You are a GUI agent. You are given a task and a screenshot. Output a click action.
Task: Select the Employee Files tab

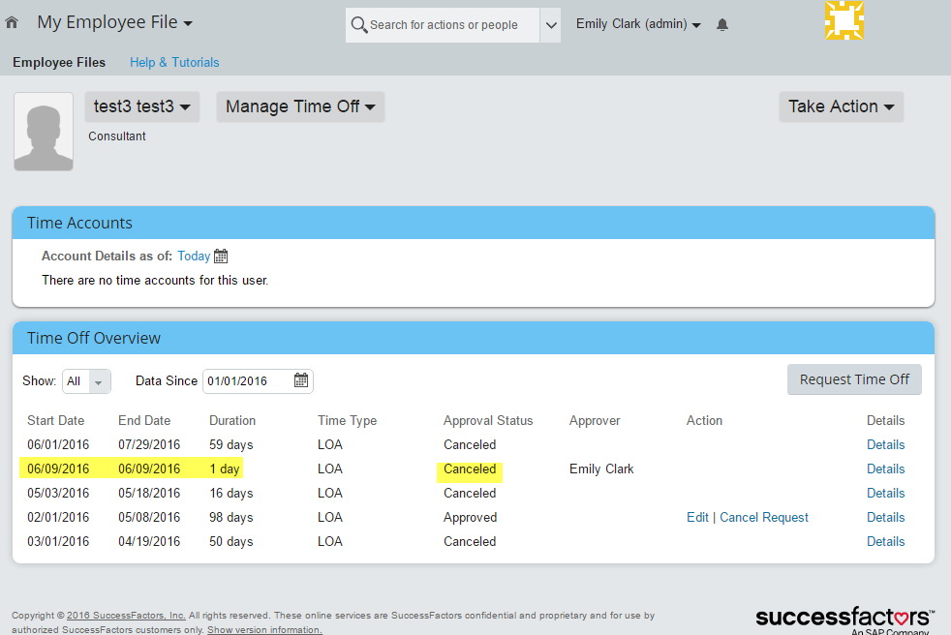pyautogui.click(x=59, y=63)
